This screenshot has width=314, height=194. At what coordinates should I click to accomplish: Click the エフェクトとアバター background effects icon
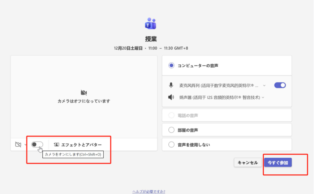(56, 144)
